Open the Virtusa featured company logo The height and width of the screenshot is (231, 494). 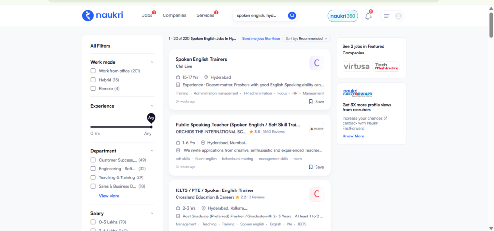coord(357,67)
